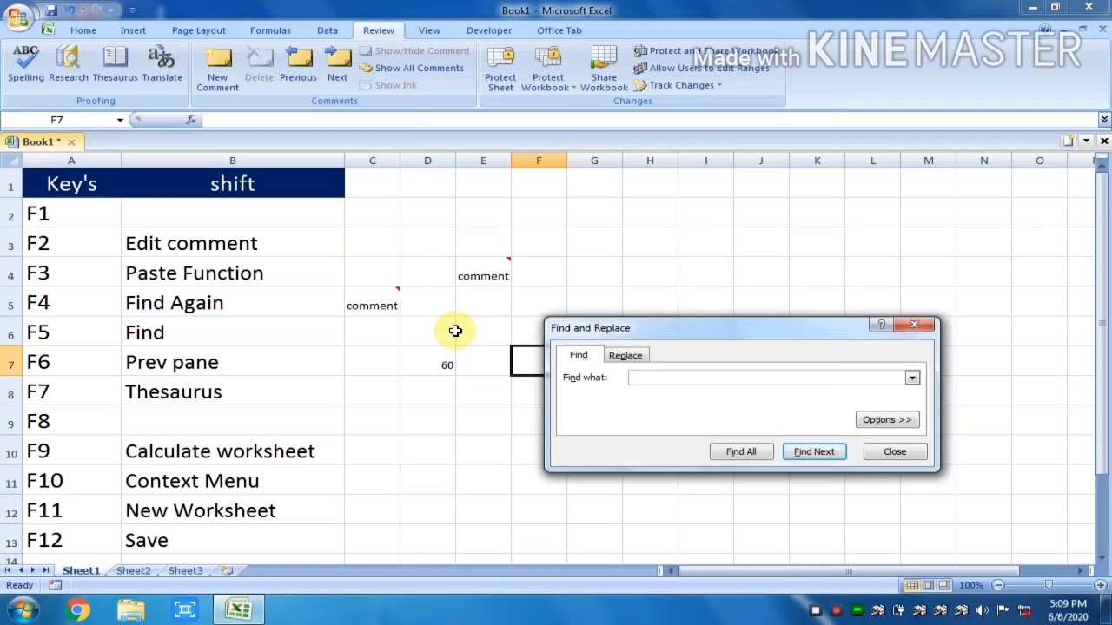
Task: Go to Next comment
Action: (x=337, y=65)
